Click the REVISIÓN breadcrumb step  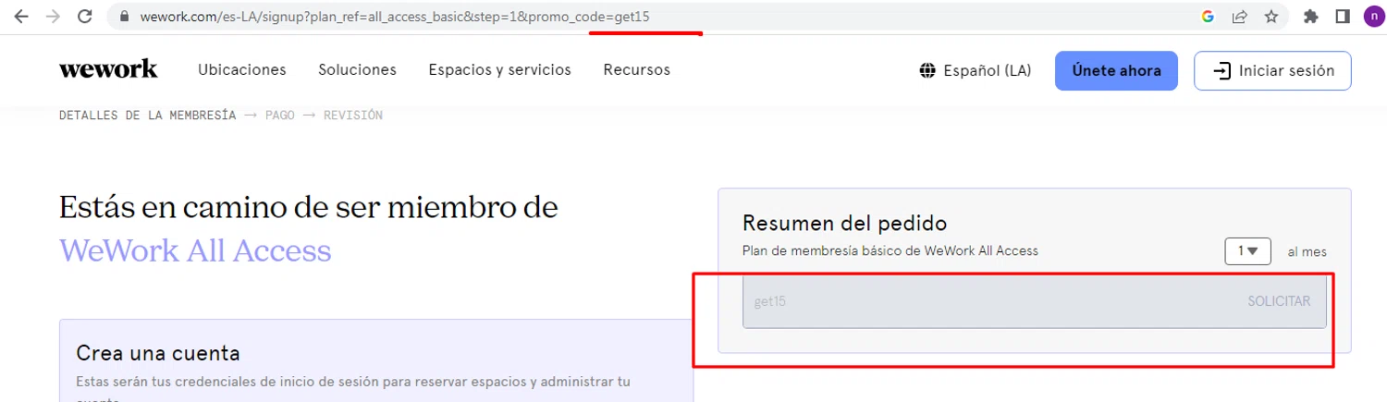pyautogui.click(x=353, y=116)
